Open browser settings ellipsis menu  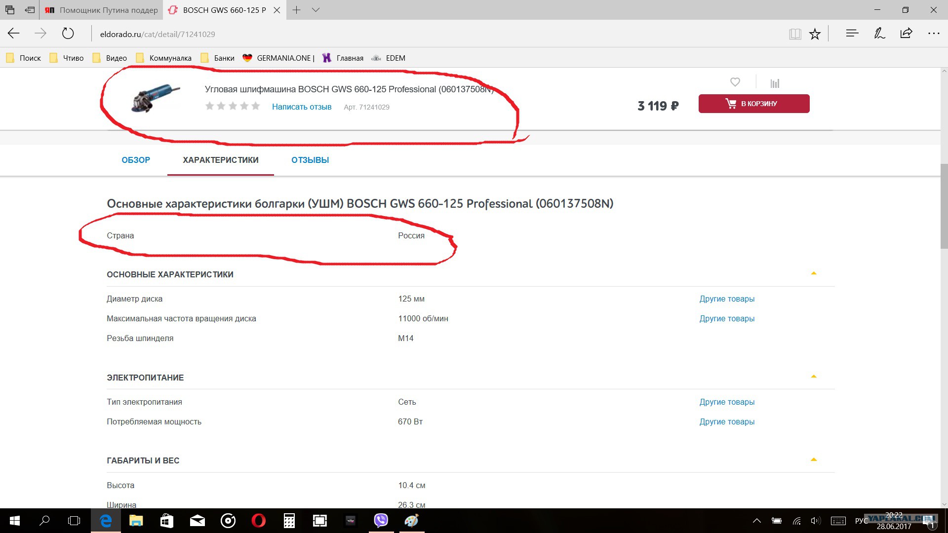pos(934,34)
